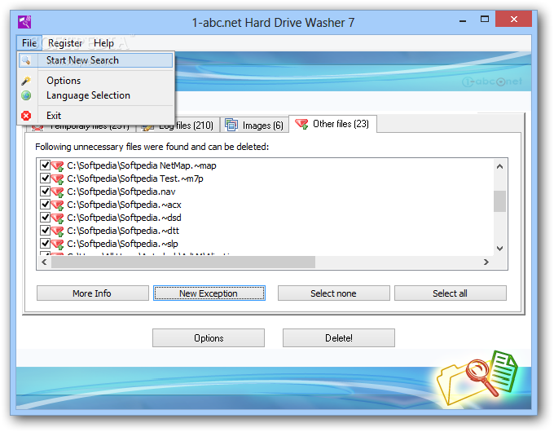Select the Other files (23) tab
Image resolution: width=554 pixels, height=432 pixels.
pyautogui.click(x=332, y=124)
